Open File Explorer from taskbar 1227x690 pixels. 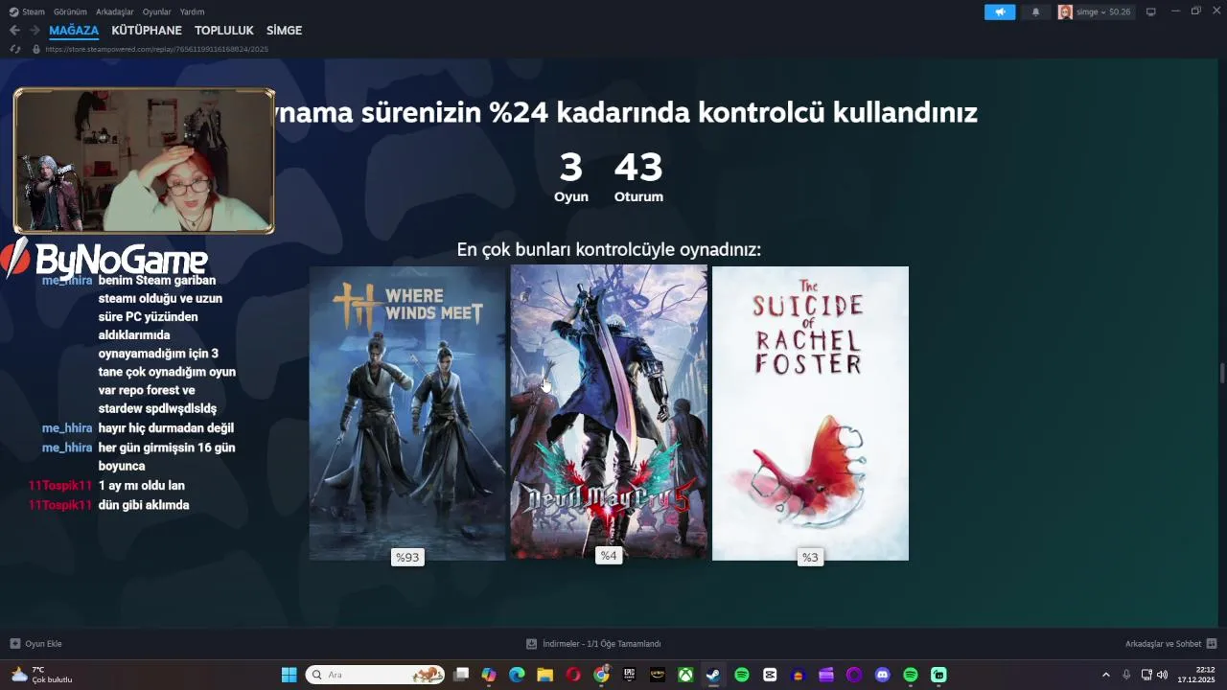(x=544, y=675)
